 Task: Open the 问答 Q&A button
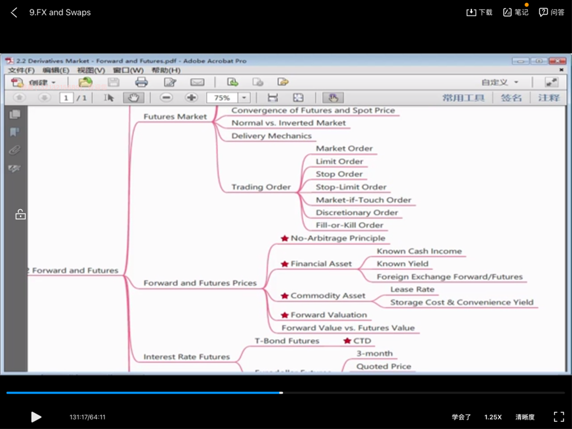tap(551, 12)
